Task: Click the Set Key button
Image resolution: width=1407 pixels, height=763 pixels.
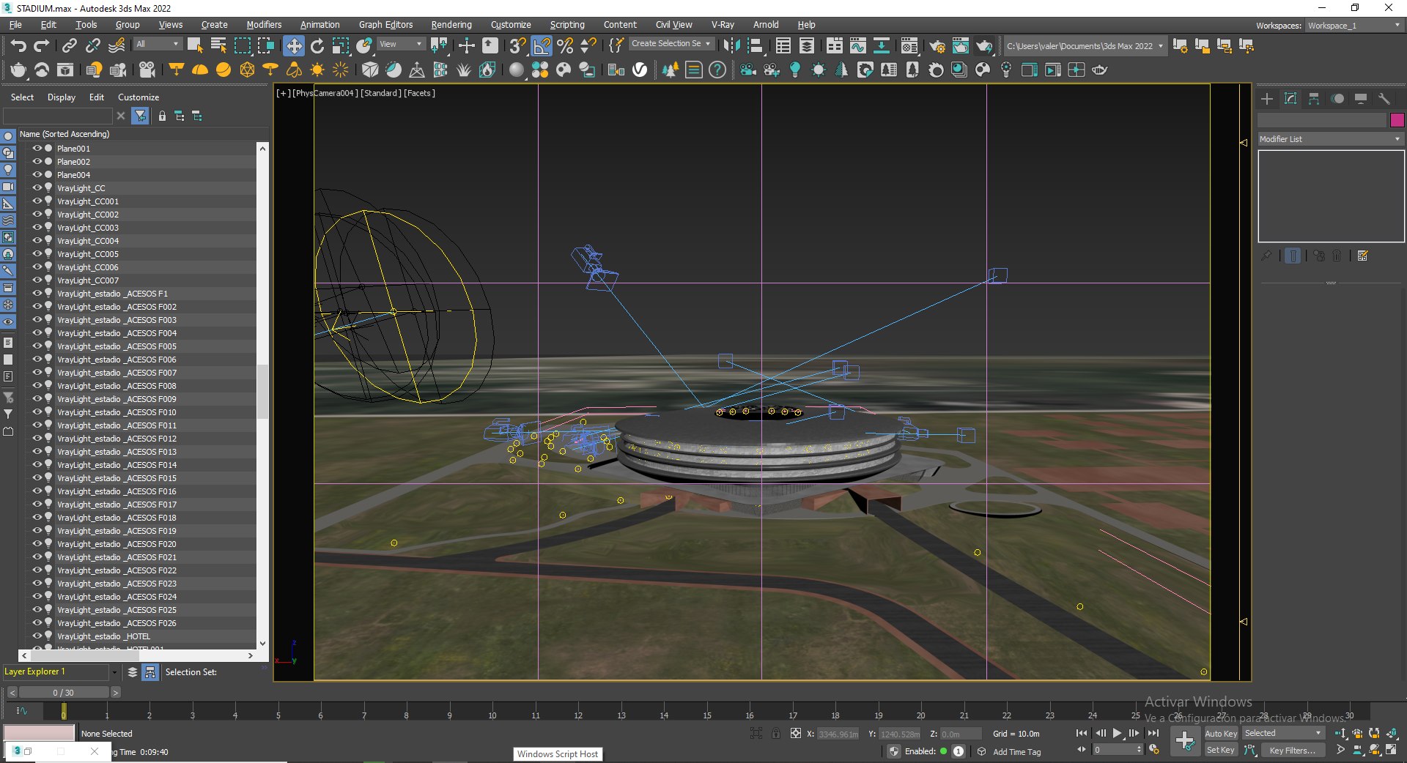Action: coord(1221,750)
